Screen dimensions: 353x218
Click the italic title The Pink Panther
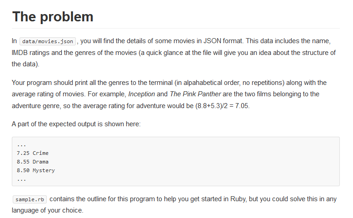click(x=195, y=94)
